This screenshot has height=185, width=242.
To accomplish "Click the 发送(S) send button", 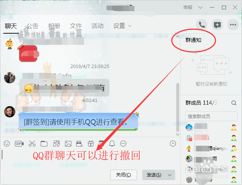I will click(x=154, y=175).
